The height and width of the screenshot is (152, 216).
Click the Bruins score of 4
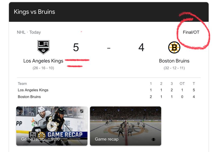tap(141, 48)
